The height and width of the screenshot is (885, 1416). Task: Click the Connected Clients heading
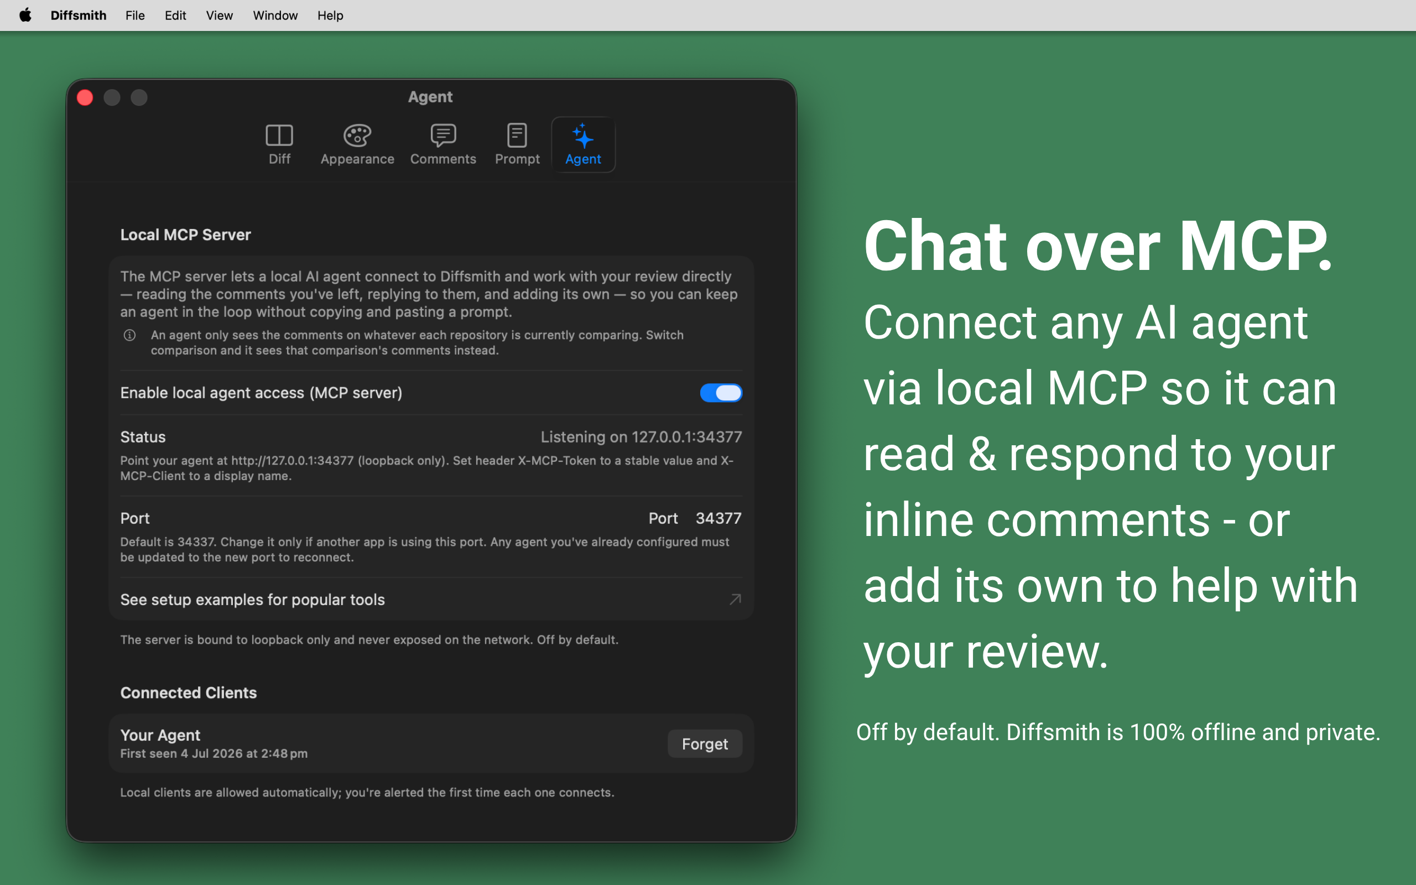coord(189,693)
